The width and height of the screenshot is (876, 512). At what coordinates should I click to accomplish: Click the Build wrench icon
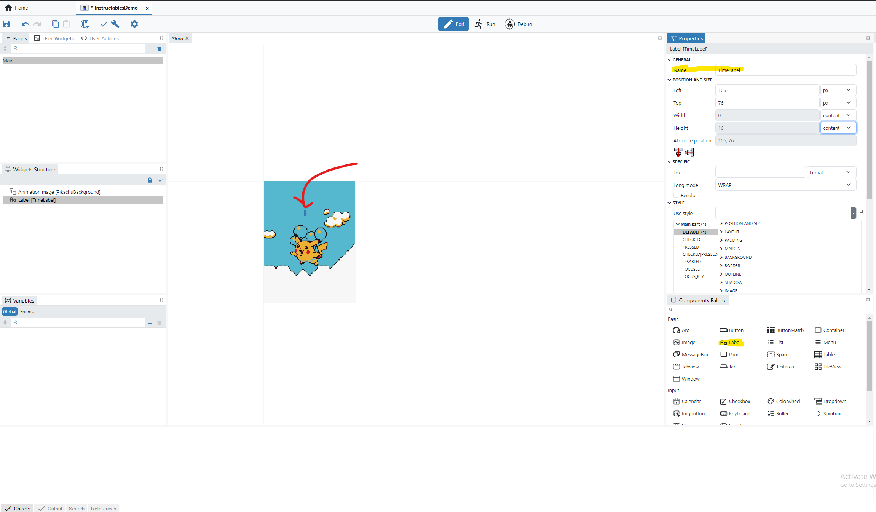pos(115,24)
